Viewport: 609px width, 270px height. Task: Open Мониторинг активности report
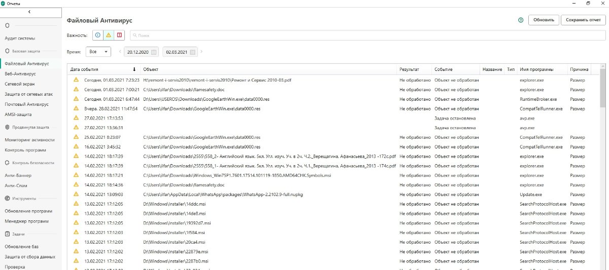coord(29,140)
